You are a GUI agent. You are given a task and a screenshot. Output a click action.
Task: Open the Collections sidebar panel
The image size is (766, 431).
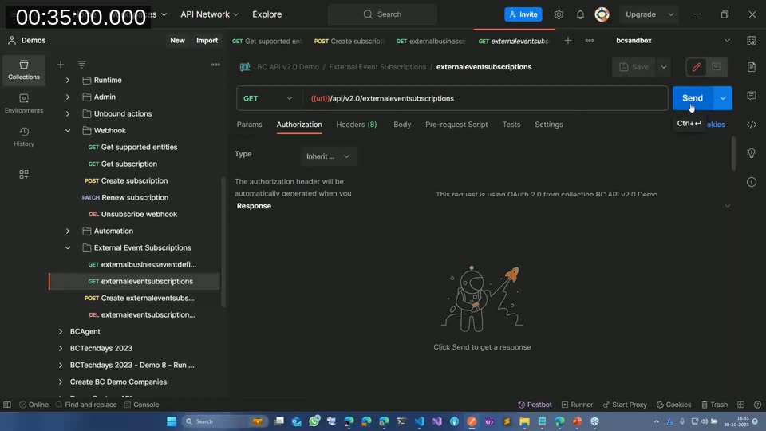23,70
